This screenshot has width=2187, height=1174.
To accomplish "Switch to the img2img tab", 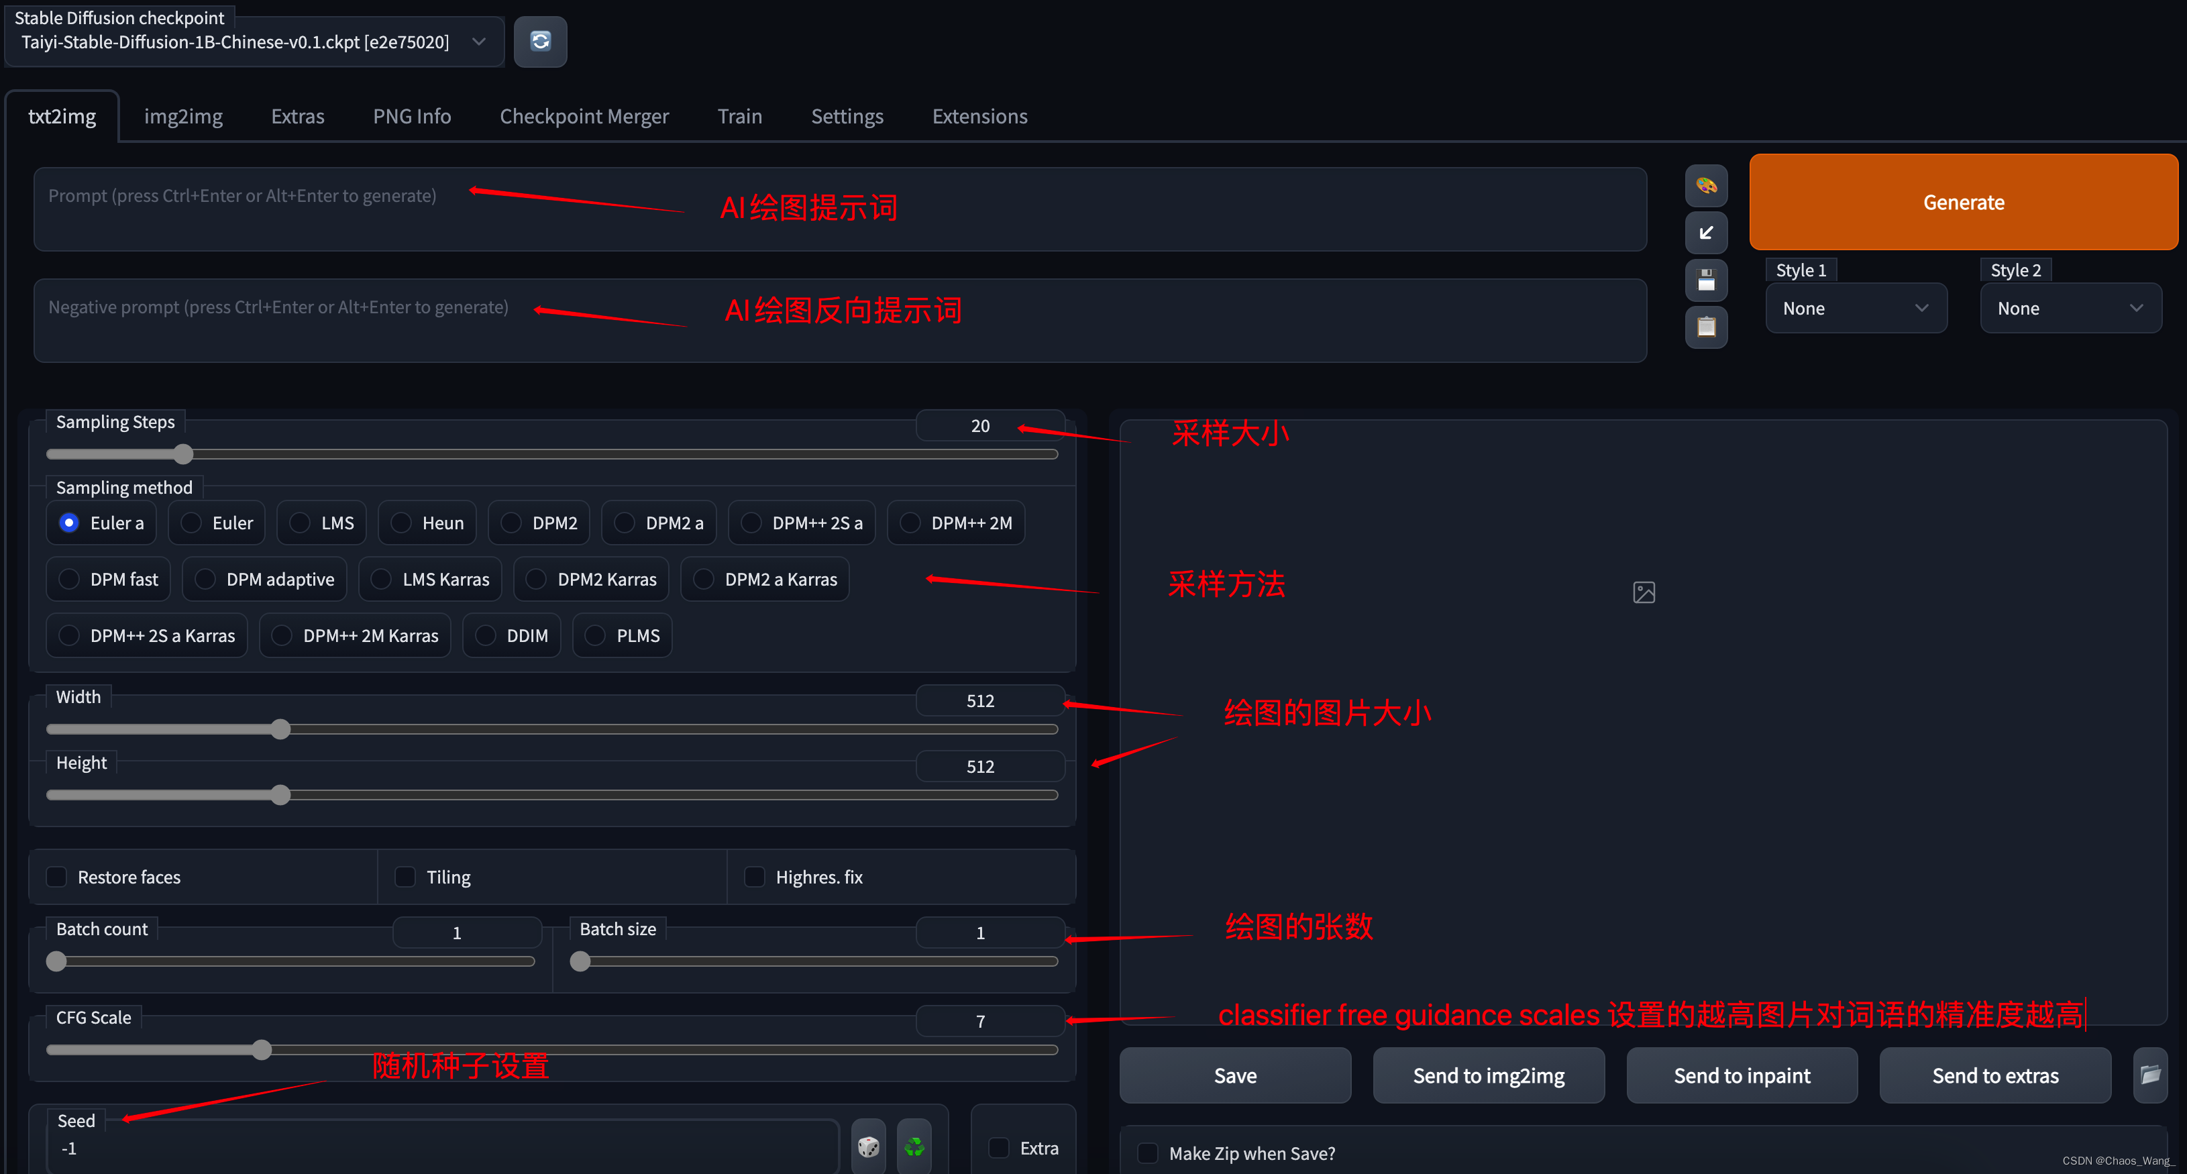I will 182,116.
